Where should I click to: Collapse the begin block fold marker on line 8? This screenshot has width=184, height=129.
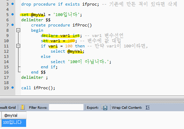18,30
